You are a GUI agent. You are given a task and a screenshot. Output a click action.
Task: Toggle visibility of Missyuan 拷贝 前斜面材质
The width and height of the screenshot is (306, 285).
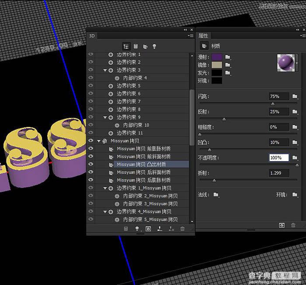[x=91, y=156]
